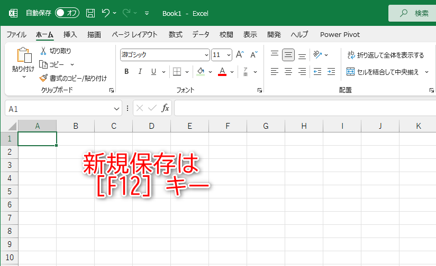Select row 5 header
Viewport: 436px width, 266px height.
(x=10, y=192)
